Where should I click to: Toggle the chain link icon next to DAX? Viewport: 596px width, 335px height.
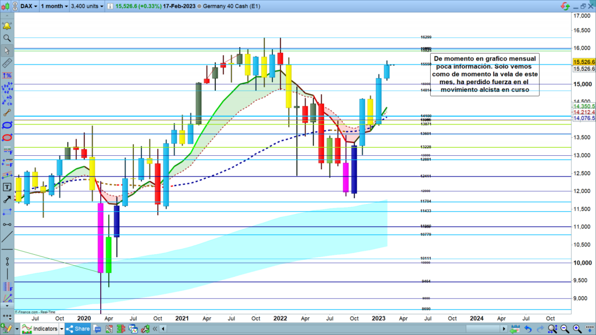(x=15, y=6)
